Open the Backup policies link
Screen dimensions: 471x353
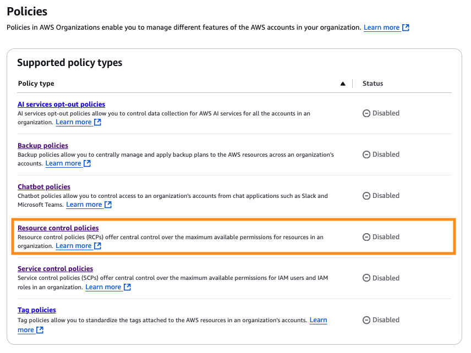[x=42, y=145]
